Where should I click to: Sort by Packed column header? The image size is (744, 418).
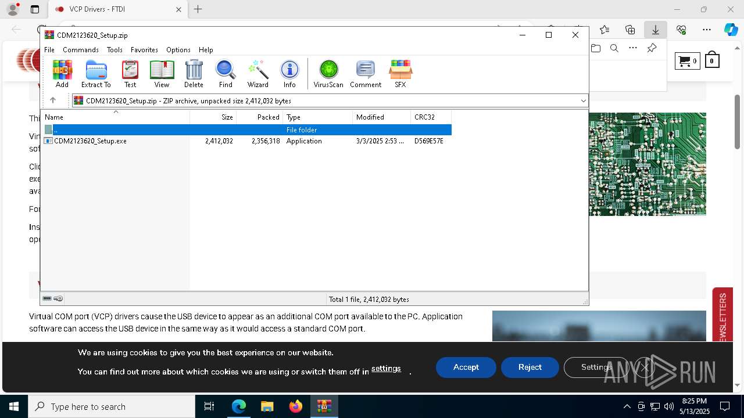(x=260, y=117)
